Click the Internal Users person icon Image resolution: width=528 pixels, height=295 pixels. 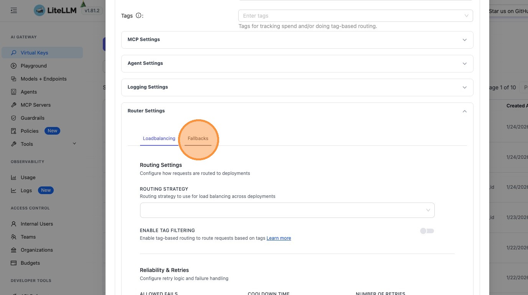click(x=14, y=224)
